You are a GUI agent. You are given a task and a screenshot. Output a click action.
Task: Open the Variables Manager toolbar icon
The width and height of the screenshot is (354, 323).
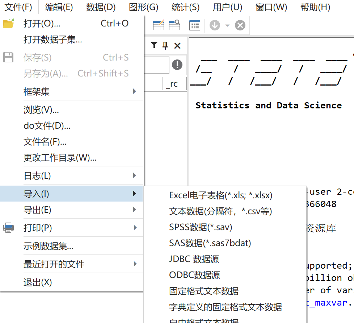(195, 25)
